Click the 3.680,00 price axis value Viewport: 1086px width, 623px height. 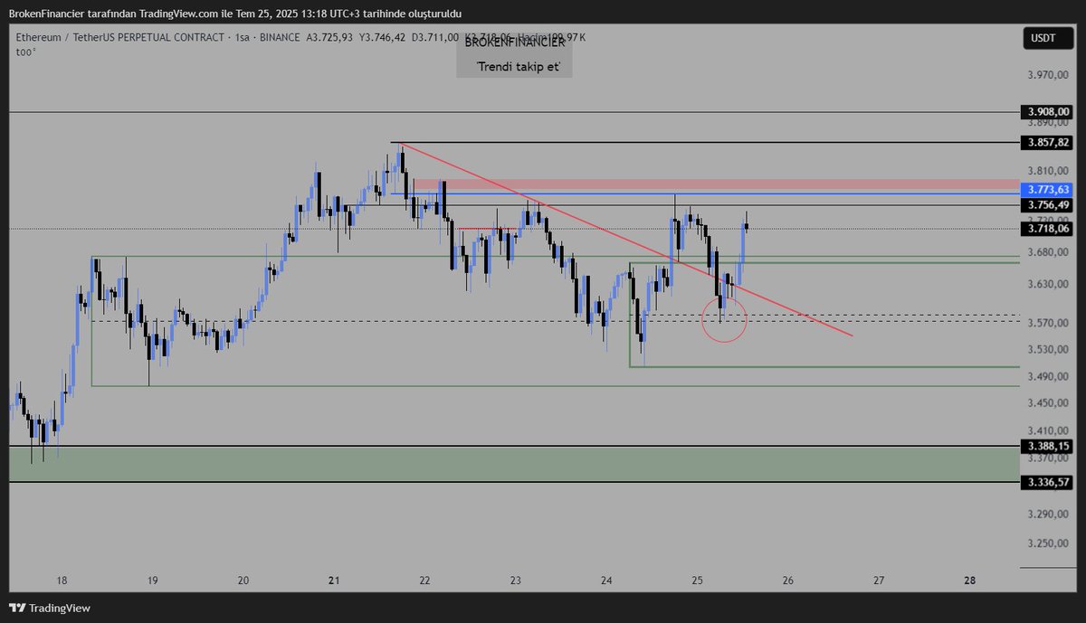1048,252
